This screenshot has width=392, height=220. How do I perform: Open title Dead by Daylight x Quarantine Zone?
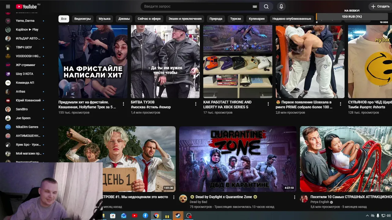click(223, 197)
